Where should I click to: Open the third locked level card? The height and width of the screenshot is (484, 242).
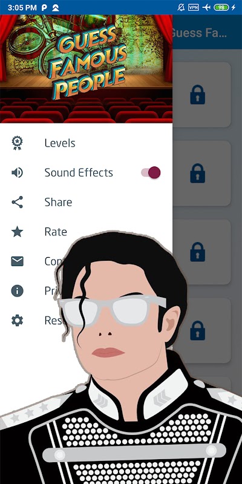click(202, 252)
